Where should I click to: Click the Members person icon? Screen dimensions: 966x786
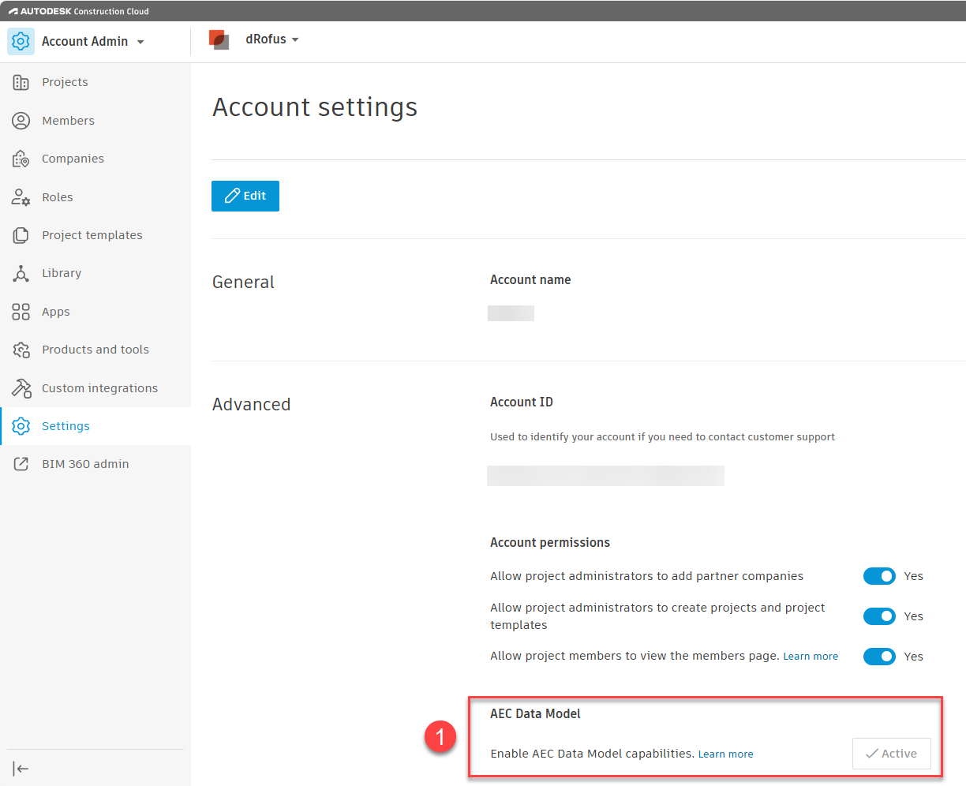click(21, 121)
